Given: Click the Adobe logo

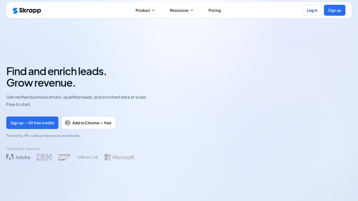Looking at the screenshot, I should pyautogui.click(x=18, y=157).
